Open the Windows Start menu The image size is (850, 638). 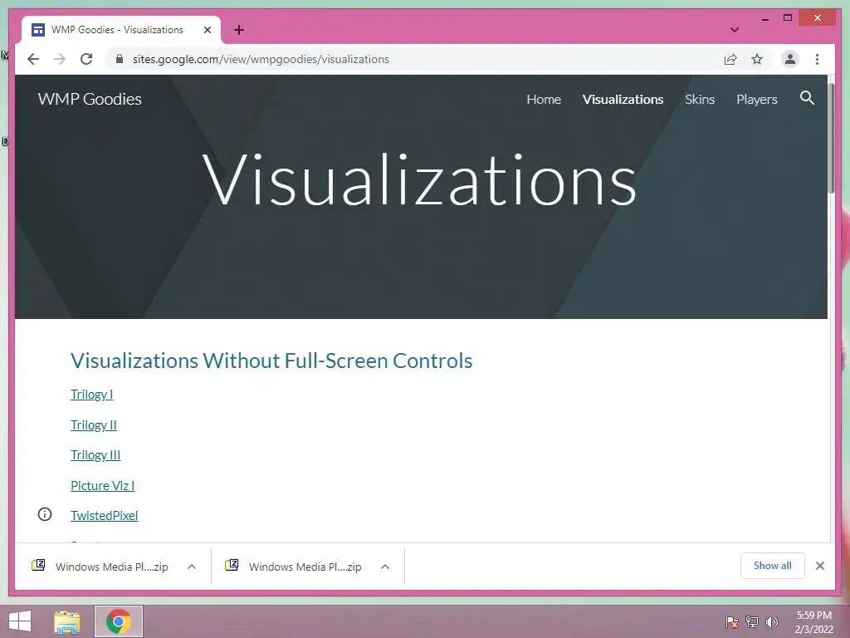coord(20,621)
